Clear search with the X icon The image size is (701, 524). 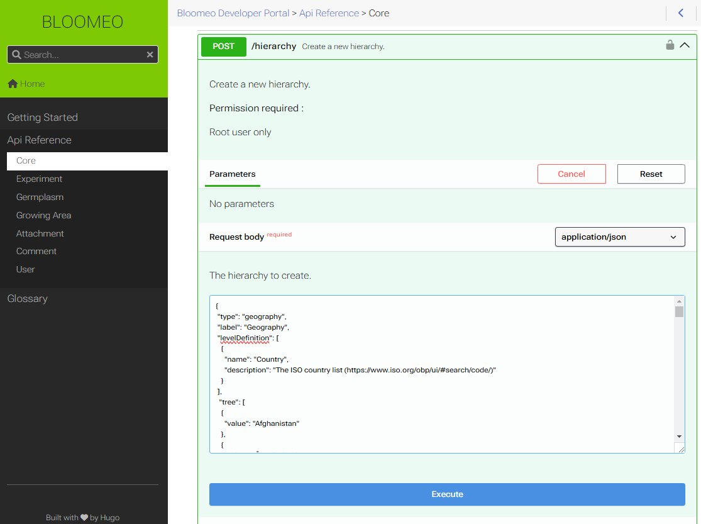coord(150,55)
